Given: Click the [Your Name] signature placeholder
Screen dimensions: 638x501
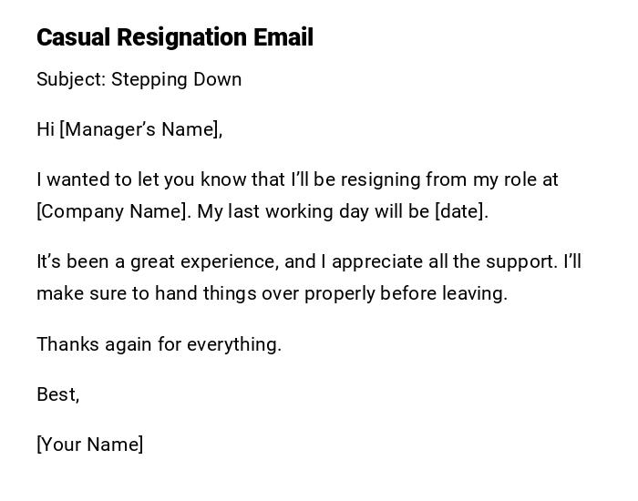Looking at the screenshot, I should pyautogui.click(x=89, y=445).
